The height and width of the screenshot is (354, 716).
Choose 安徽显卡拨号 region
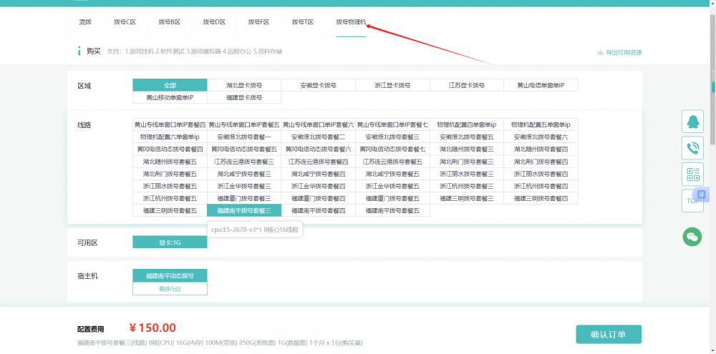pyautogui.click(x=319, y=85)
